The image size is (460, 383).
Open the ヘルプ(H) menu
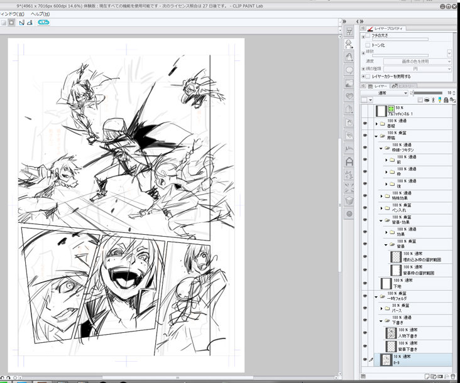(40, 13)
